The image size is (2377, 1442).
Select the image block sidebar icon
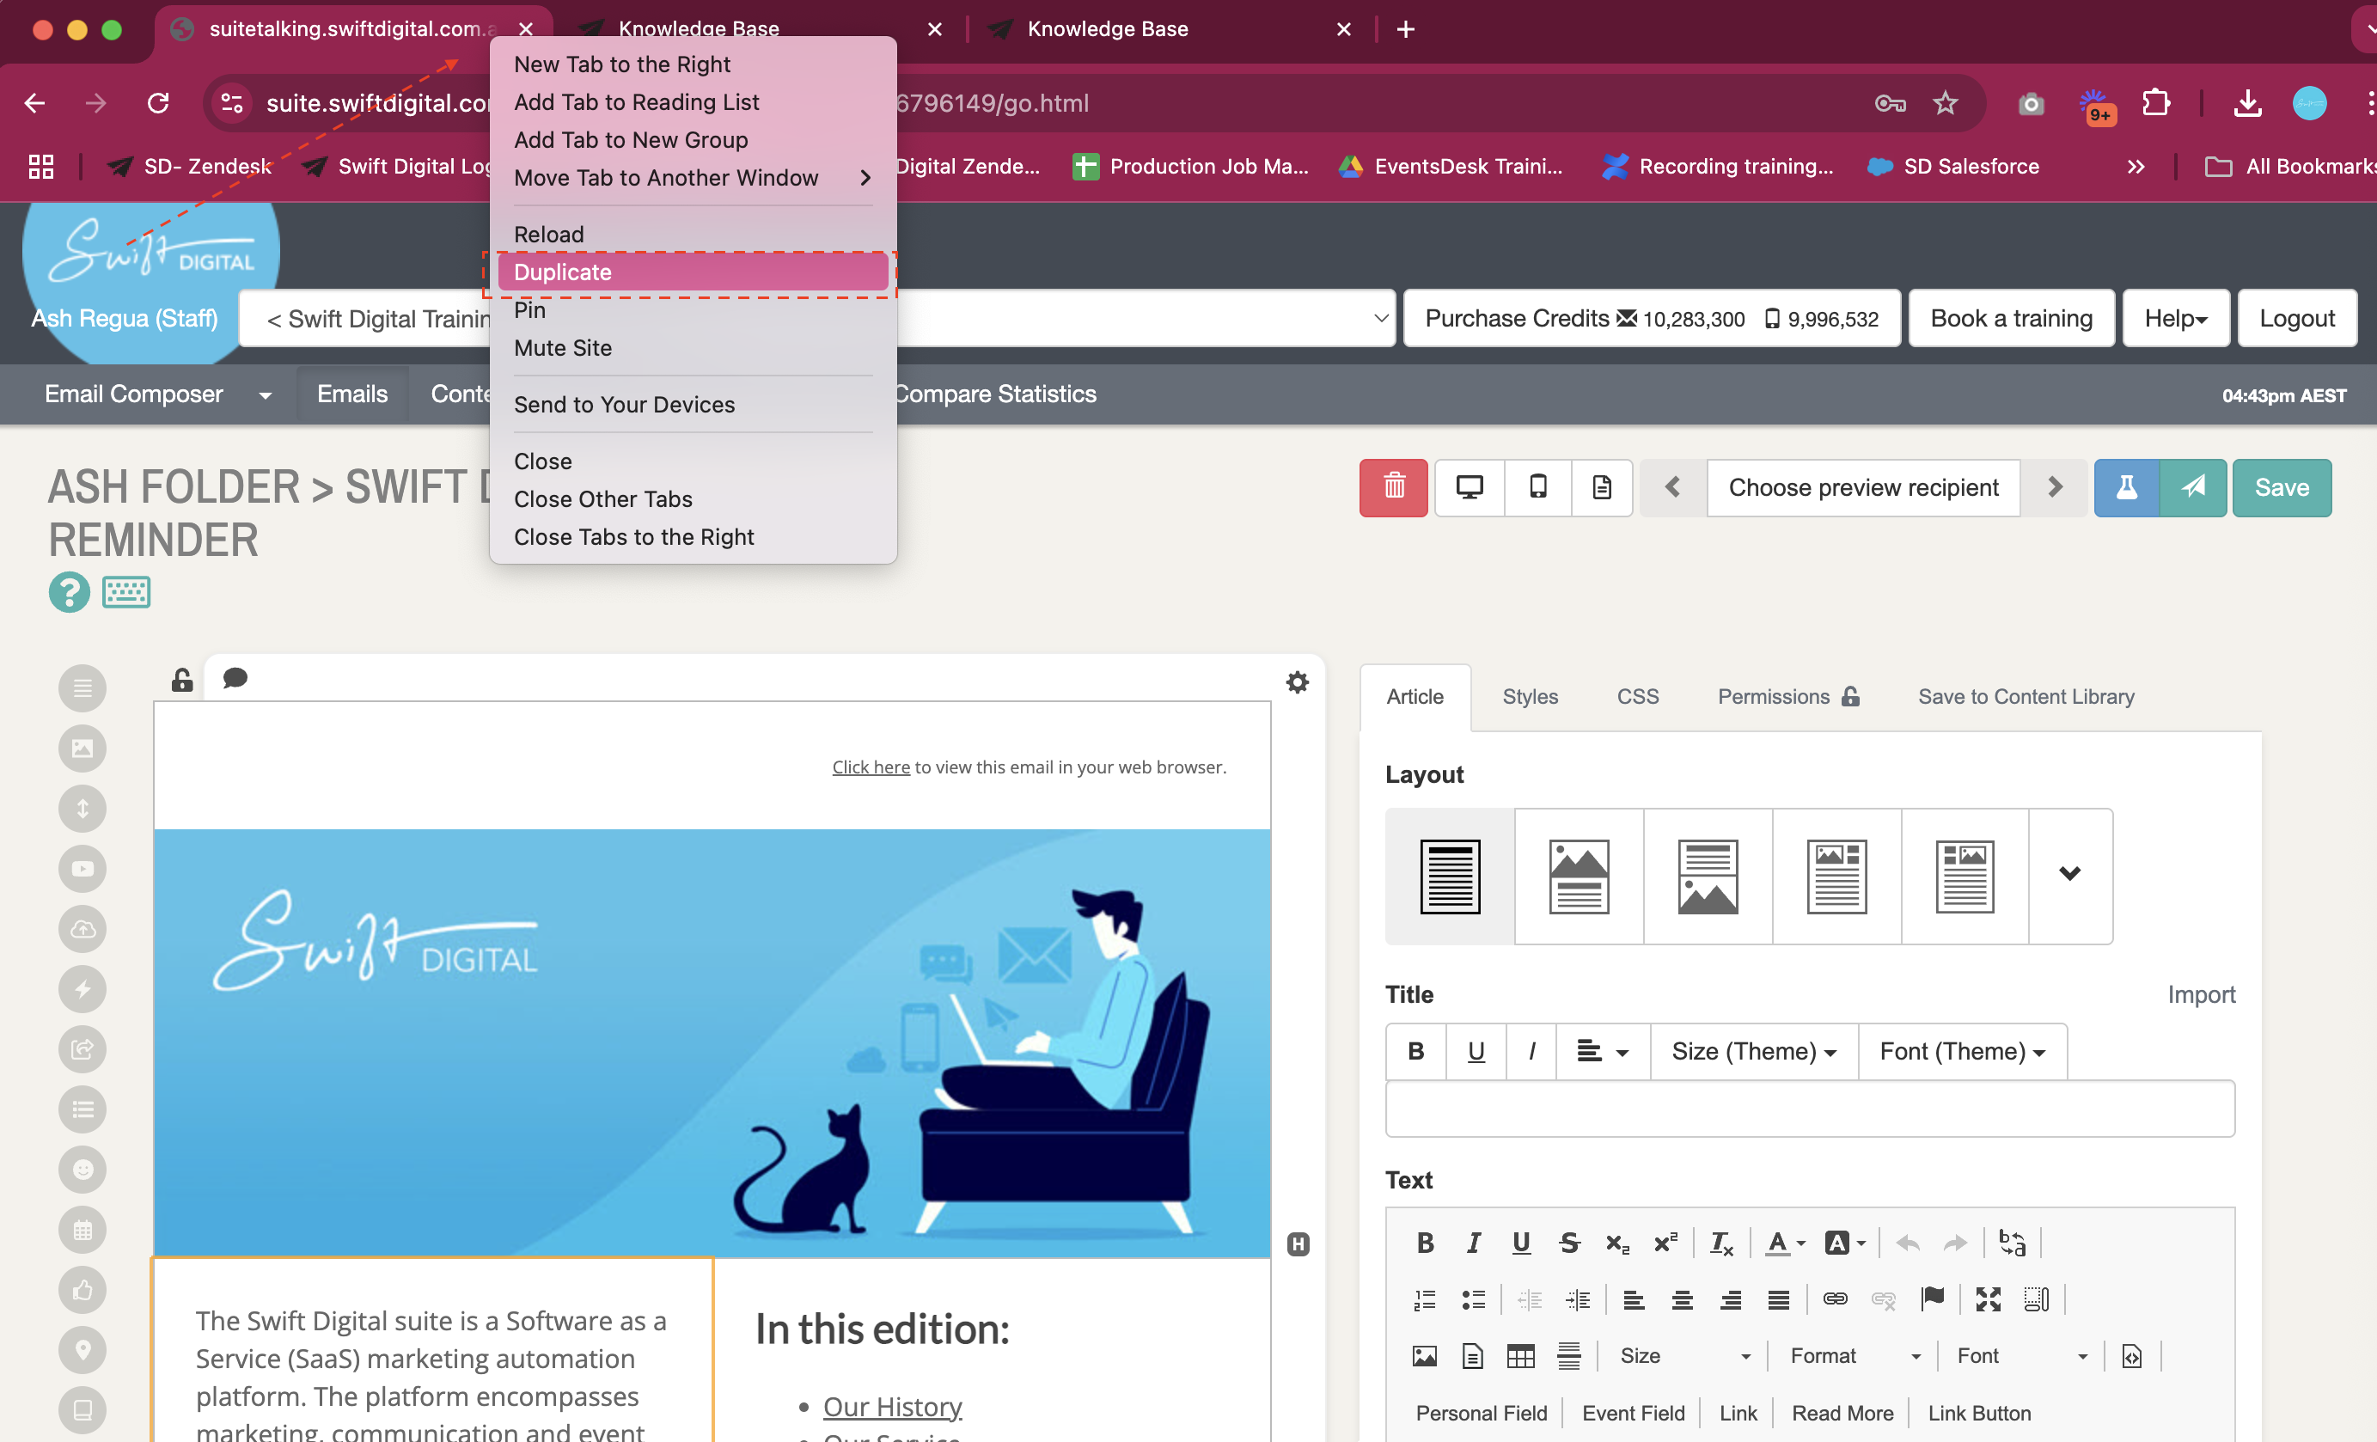pyautogui.click(x=82, y=748)
